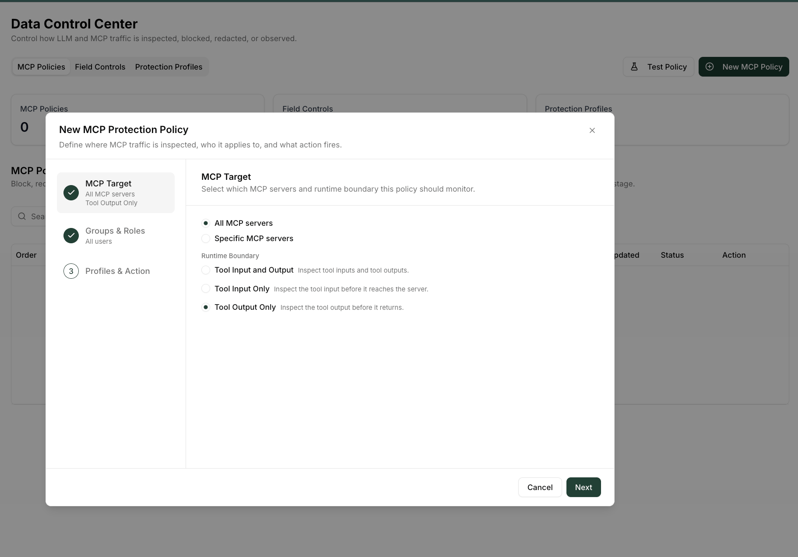Click the flask icon on Test Policy
The height and width of the screenshot is (557, 798).
click(634, 67)
